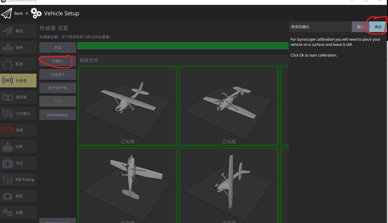Click the 概况 paper plane sidebar icon

[x=8, y=31]
